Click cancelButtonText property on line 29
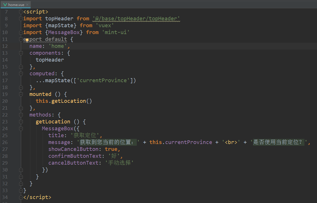Screen dimensions: 317x203 (73, 163)
